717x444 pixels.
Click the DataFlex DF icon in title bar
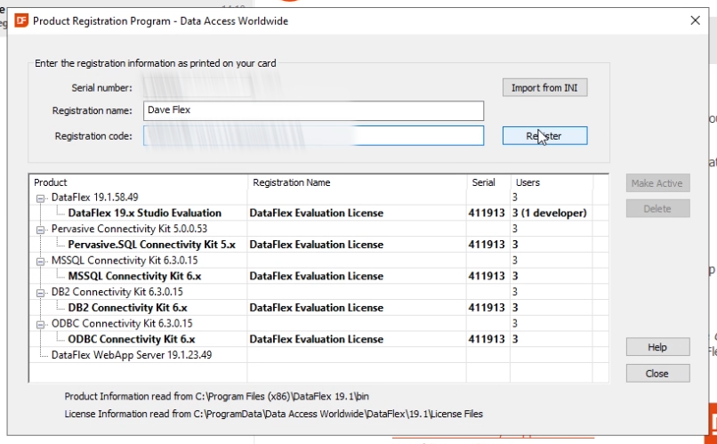(x=21, y=20)
